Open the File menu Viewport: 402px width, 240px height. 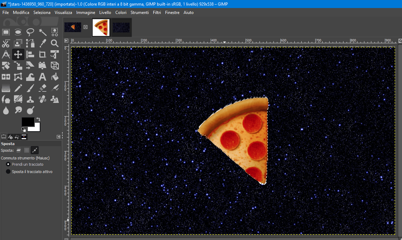[x=6, y=12]
